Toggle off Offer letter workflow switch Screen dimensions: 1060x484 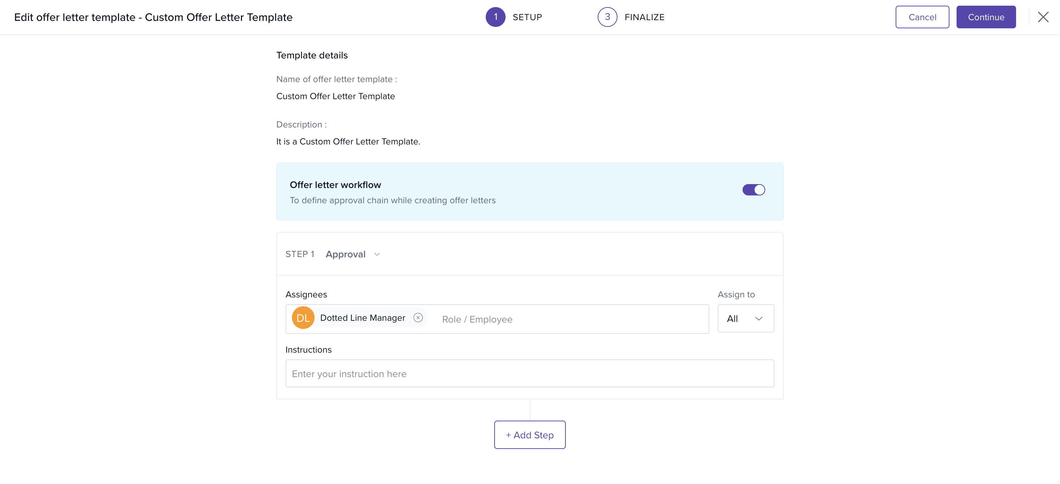pyautogui.click(x=753, y=189)
